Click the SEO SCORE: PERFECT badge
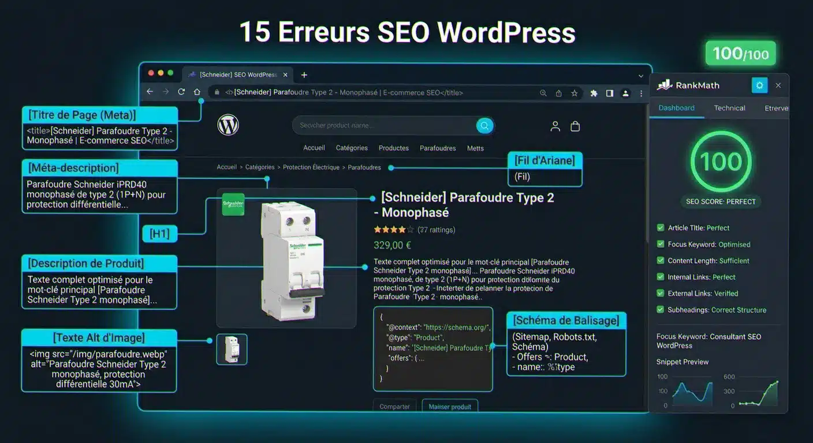Screen dimensions: 813x443 point(721,201)
